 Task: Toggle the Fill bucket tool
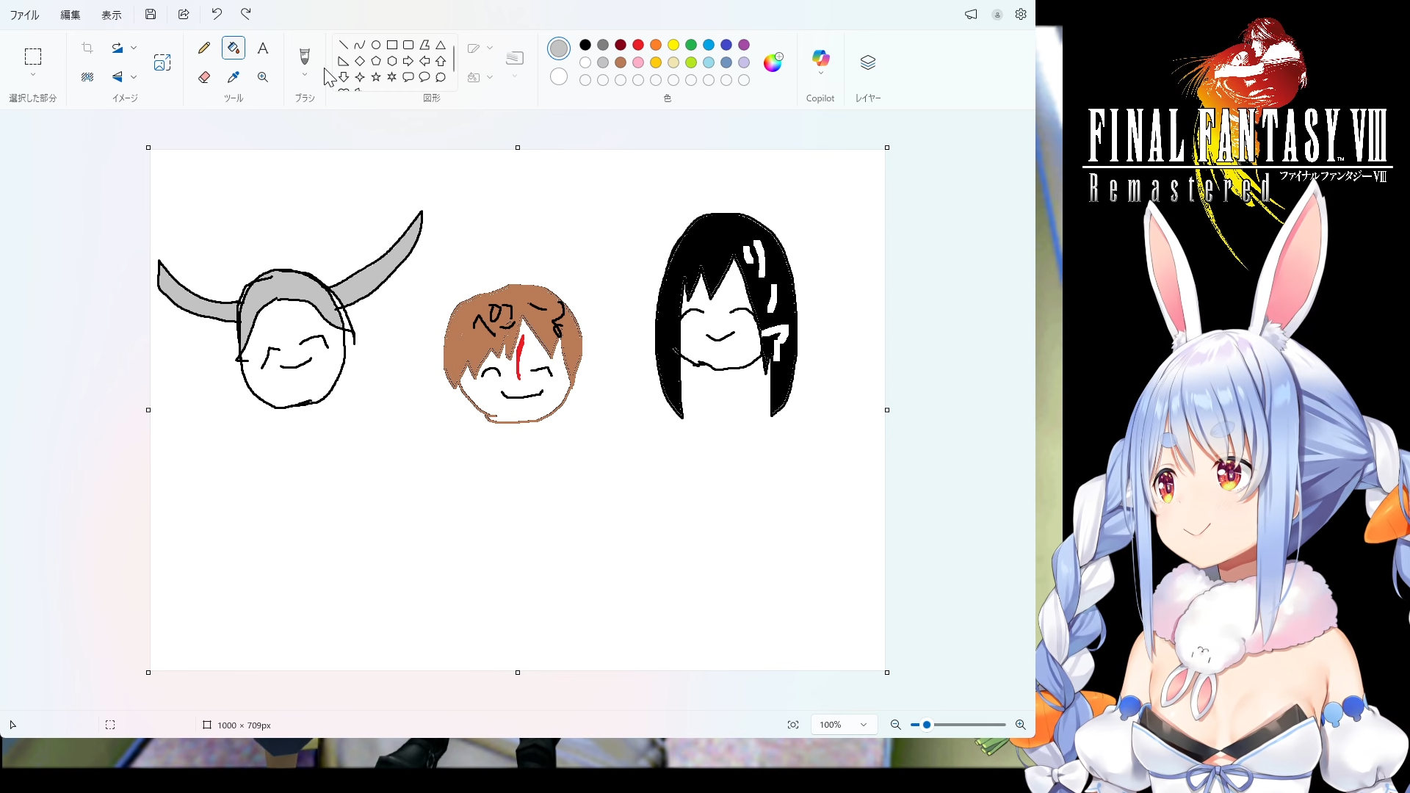coord(234,48)
